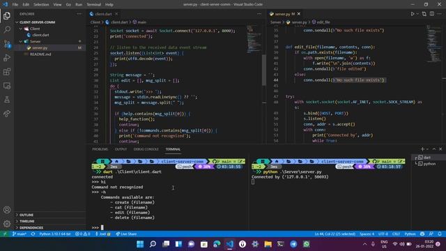Expand the Outline section
The width and height of the screenshot is (446, 251).
click(49, 215)
